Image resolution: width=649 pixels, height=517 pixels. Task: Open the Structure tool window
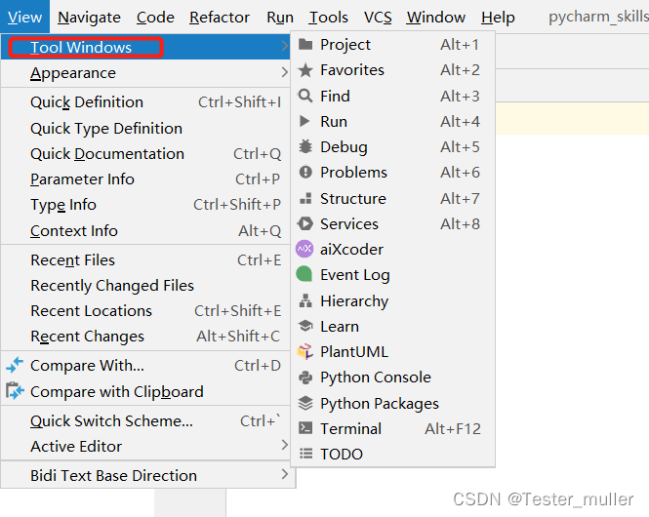[392, 199]
